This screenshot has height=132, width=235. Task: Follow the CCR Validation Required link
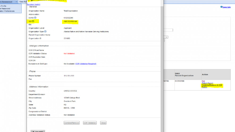(x=86, y=64)
